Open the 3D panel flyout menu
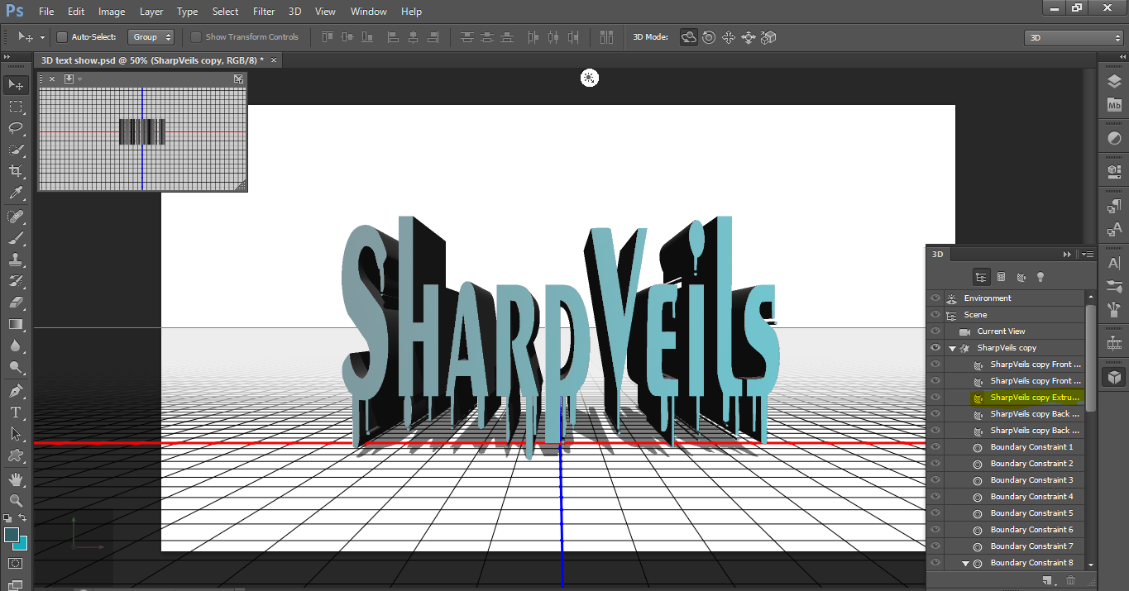Viewport: 1129px width, 591px height. point(1088,255)
